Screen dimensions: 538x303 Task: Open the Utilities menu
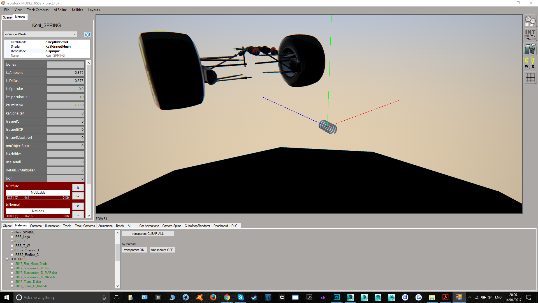tap(77, 10)
